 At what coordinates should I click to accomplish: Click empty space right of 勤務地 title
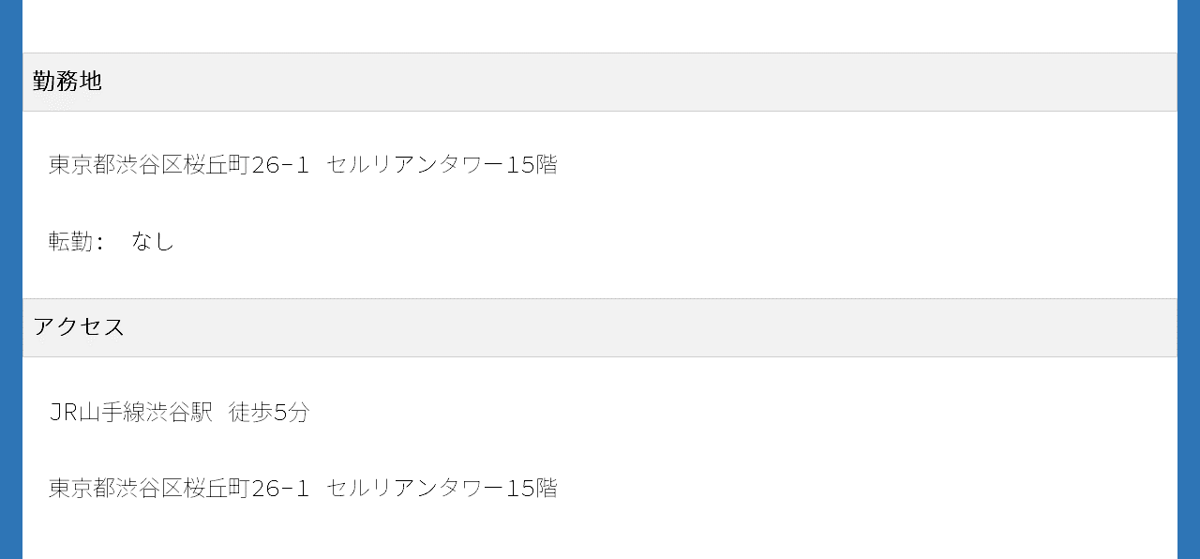tap(637, 82)
